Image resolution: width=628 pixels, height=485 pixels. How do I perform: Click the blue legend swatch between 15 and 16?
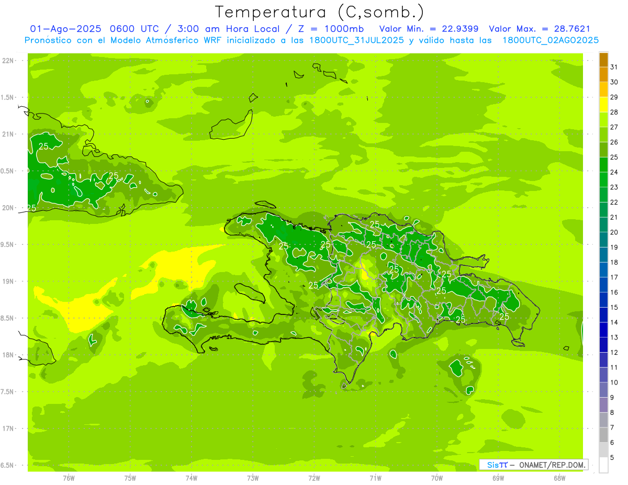pos(603,300)
